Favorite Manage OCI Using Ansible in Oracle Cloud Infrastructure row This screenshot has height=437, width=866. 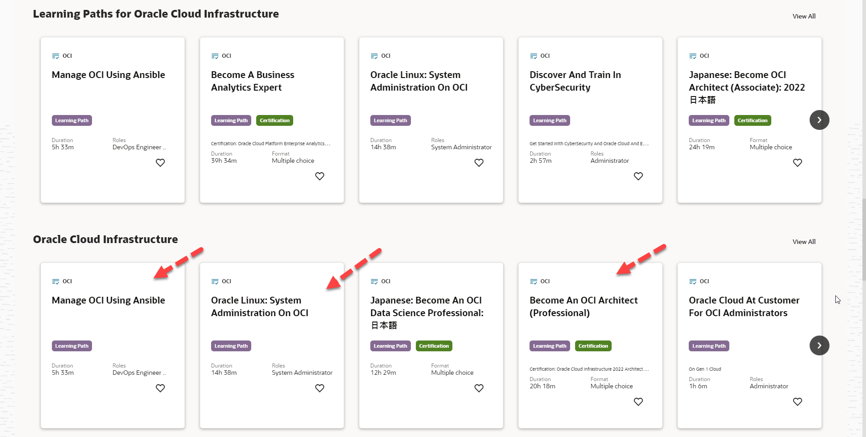[x=160, y=388]
